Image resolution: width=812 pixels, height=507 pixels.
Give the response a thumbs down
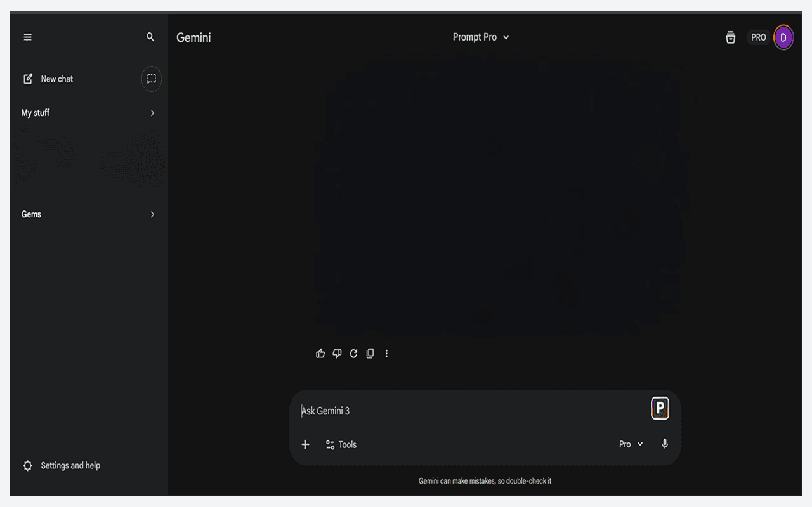coord(337,354)
